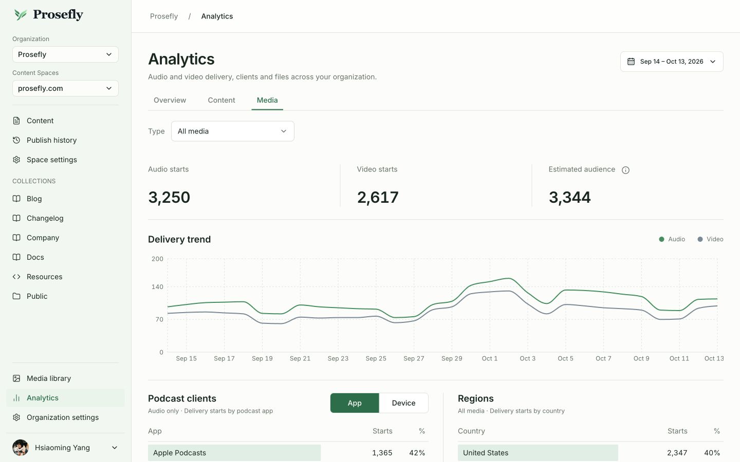Viewport: 740px width, 462px height.
Task: Click the Changelog book icon
Action: tap(16, 218)
